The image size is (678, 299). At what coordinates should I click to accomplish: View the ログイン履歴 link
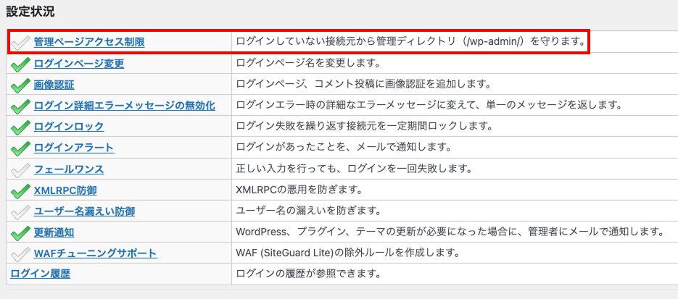pyautogui.click(x=40, y=274)
